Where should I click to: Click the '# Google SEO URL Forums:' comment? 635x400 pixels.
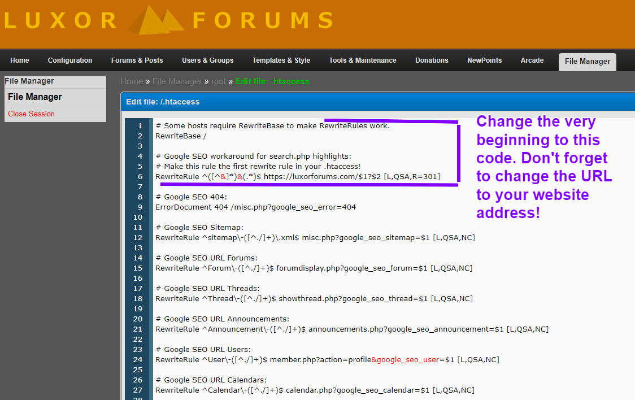(x=207, y=258)
